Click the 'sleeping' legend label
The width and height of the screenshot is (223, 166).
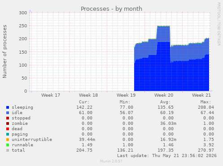tap(22, 107)
